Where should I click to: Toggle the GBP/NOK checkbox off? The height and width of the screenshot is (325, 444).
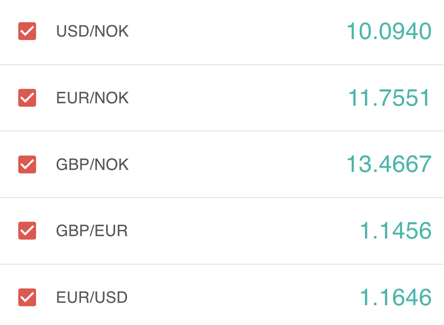click(27, 164)
